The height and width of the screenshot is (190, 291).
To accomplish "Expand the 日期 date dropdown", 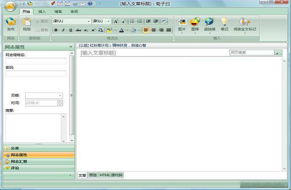I will [60, 96].
